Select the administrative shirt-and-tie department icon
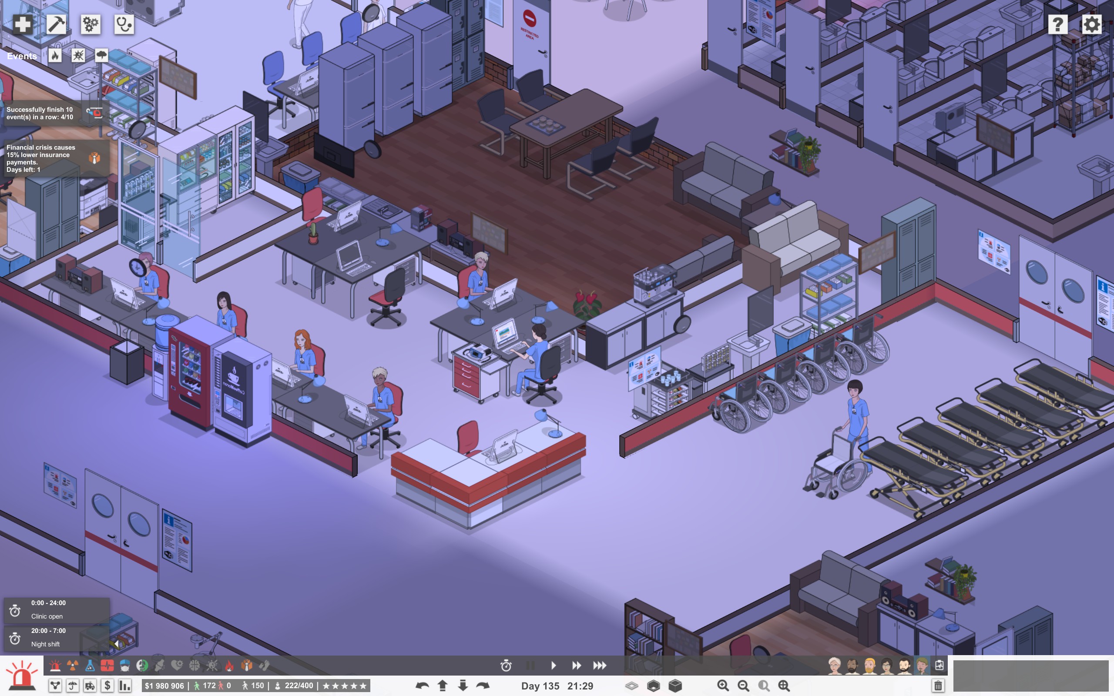The height and width of the screenshot is (696, 1114). click(x=247, y=665)
